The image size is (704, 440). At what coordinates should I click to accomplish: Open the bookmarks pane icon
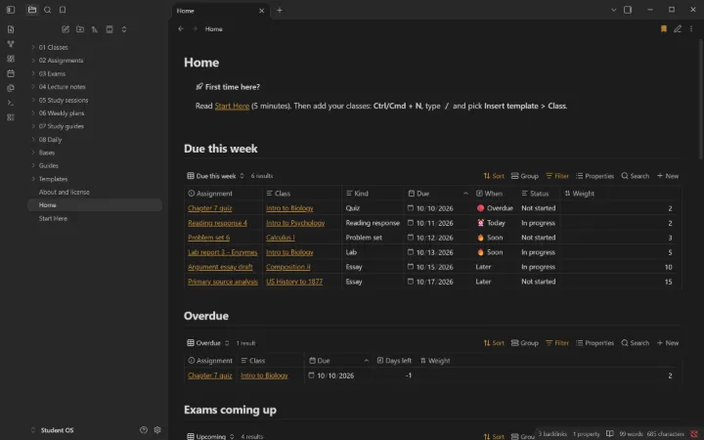click(x=63, y=10)
